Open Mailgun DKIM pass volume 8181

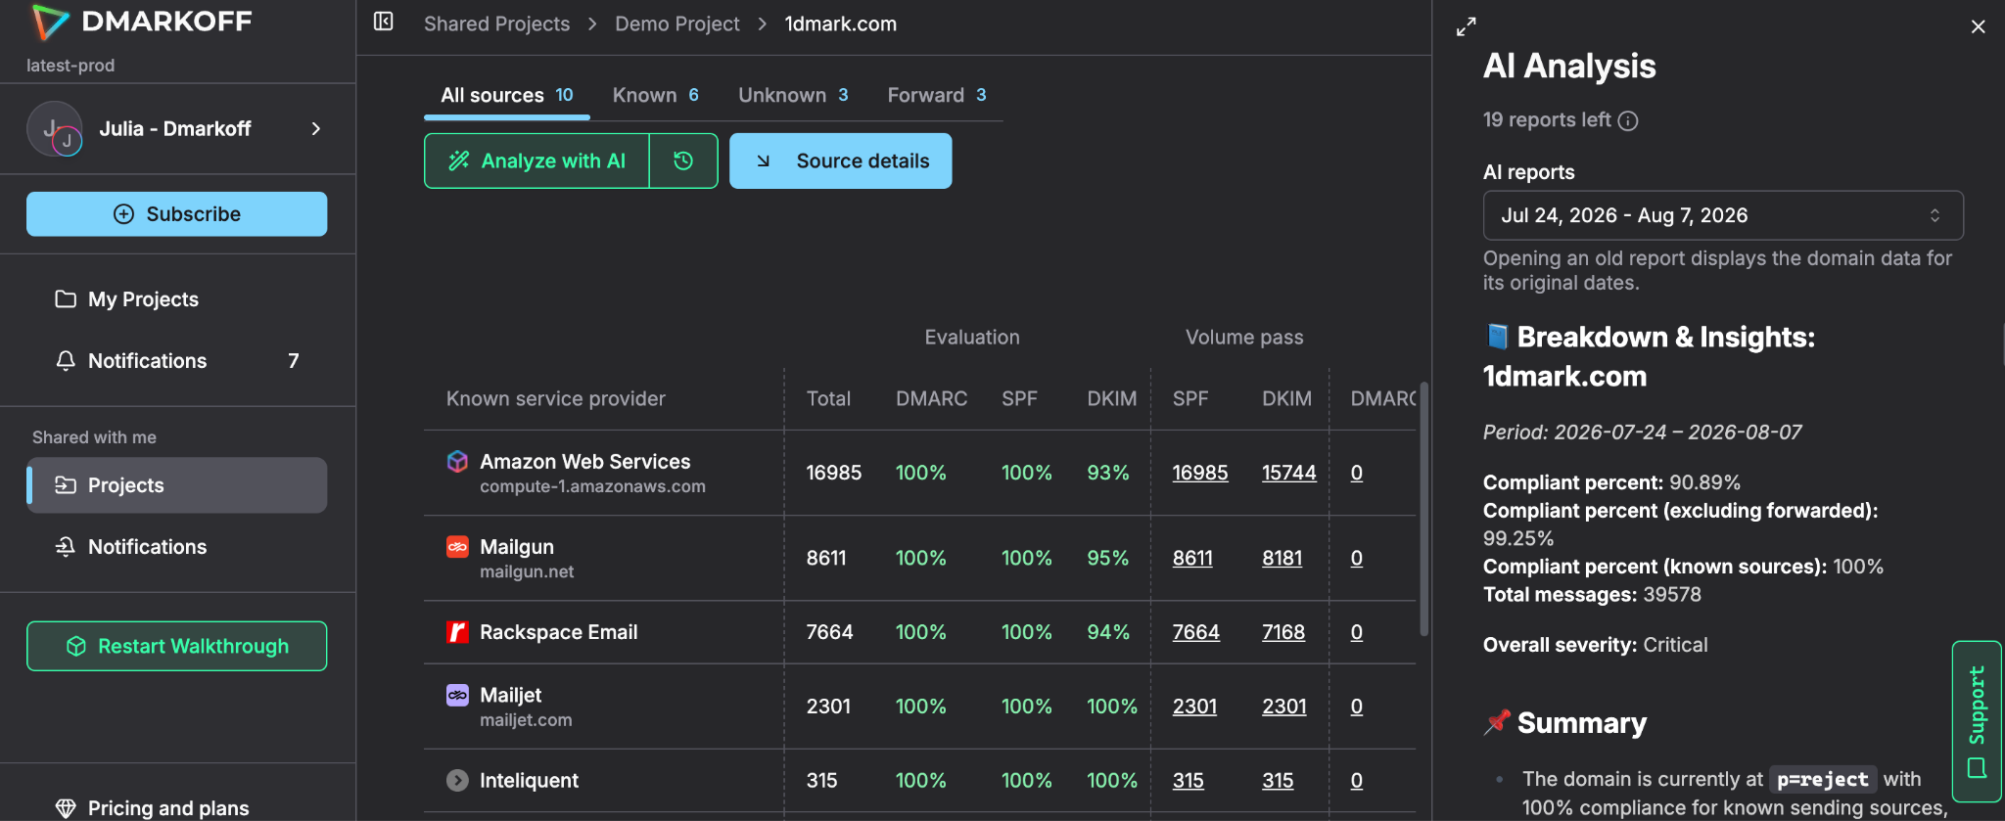pos(1282,558)
